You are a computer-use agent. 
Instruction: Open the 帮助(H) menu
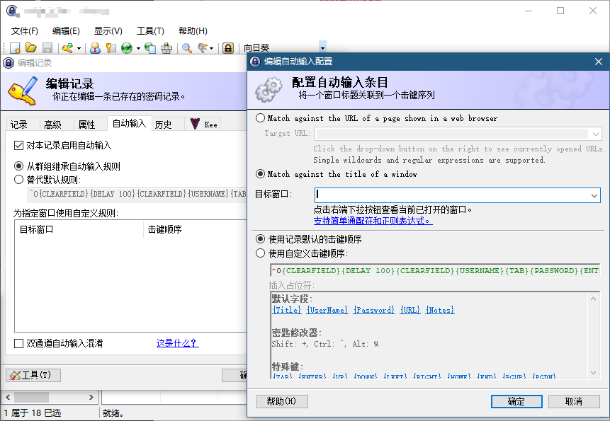pos(193,30)
